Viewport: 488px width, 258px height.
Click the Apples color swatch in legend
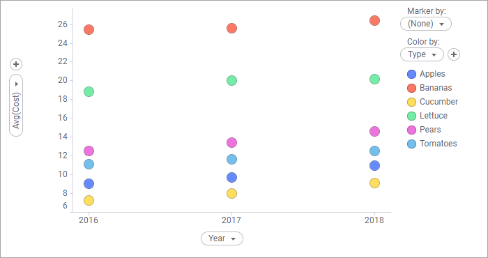point(412,74)
